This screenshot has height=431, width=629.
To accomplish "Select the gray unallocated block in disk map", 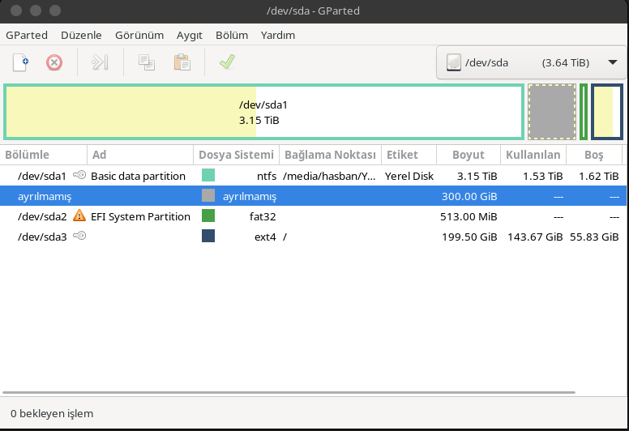I will [552, 112].
